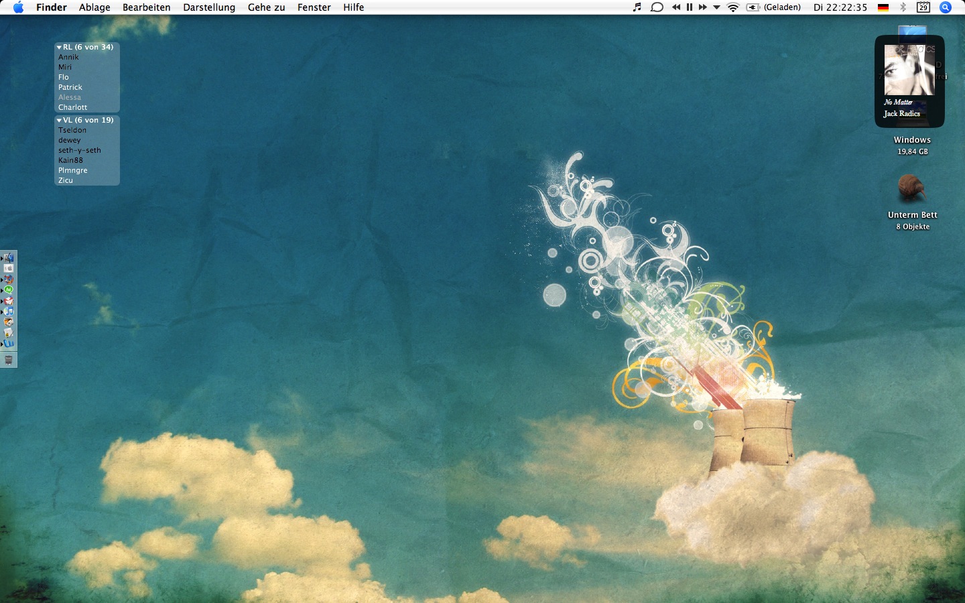Open the green chat bubble Dock app

click(x=9, y=289)
